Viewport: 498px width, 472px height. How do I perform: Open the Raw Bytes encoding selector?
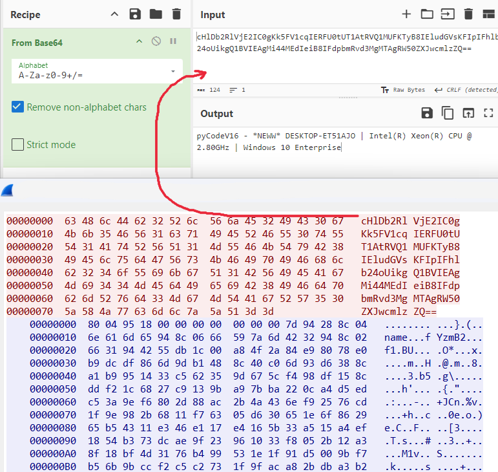pyautogui.click(x=402, y=90)
